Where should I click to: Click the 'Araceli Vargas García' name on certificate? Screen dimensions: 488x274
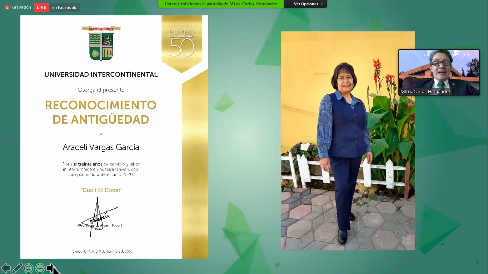pos(101,147)
